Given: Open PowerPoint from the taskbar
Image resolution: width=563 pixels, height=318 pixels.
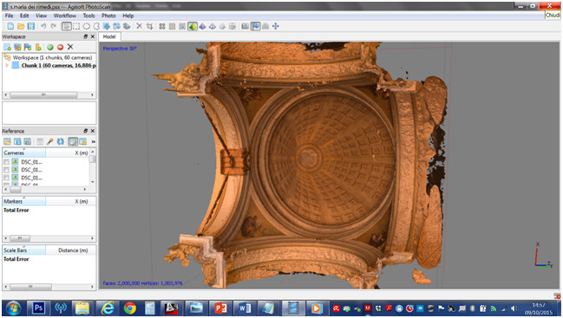Looking at the screenshot, I should coord(220,308).
